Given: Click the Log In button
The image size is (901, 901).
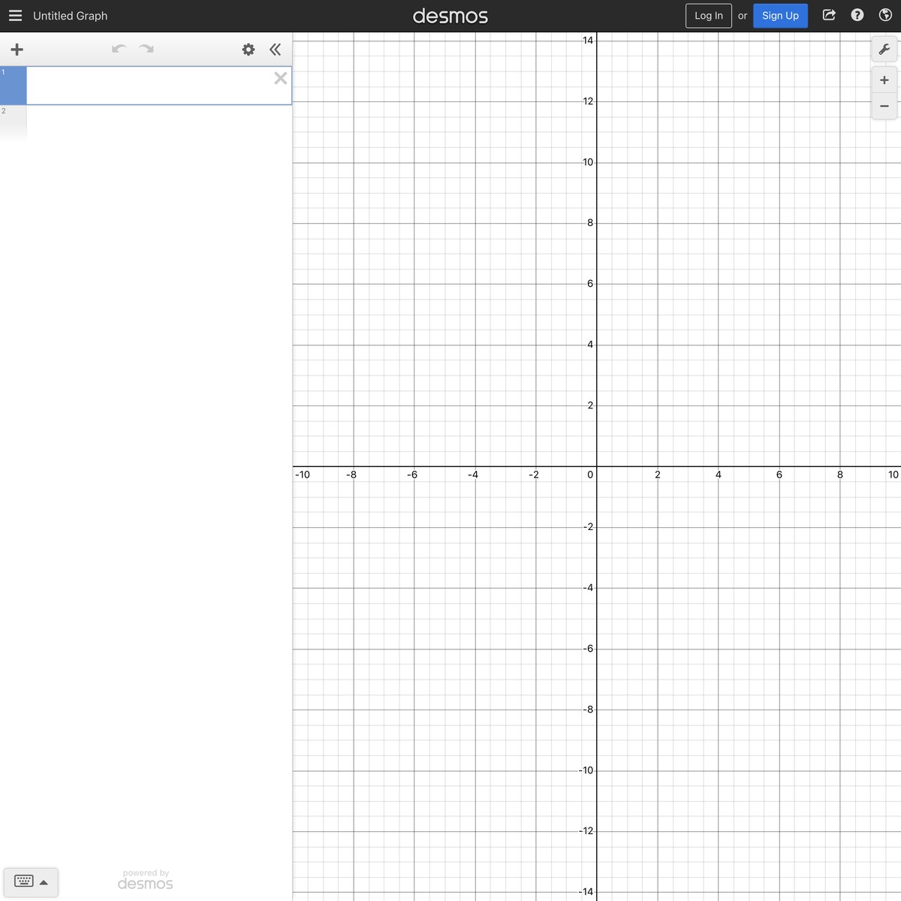Looking at the screenshot, I should 708,16.
